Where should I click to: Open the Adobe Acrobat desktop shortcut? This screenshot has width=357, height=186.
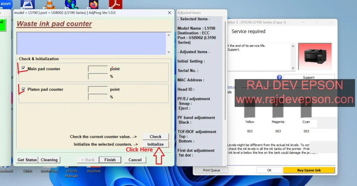115,4
